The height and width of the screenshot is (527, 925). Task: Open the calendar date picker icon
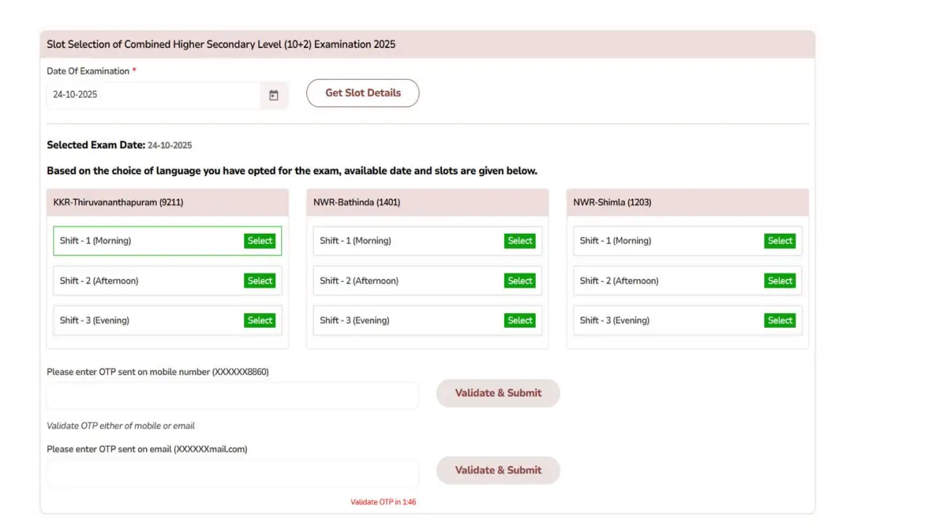[x=273, y=95]
